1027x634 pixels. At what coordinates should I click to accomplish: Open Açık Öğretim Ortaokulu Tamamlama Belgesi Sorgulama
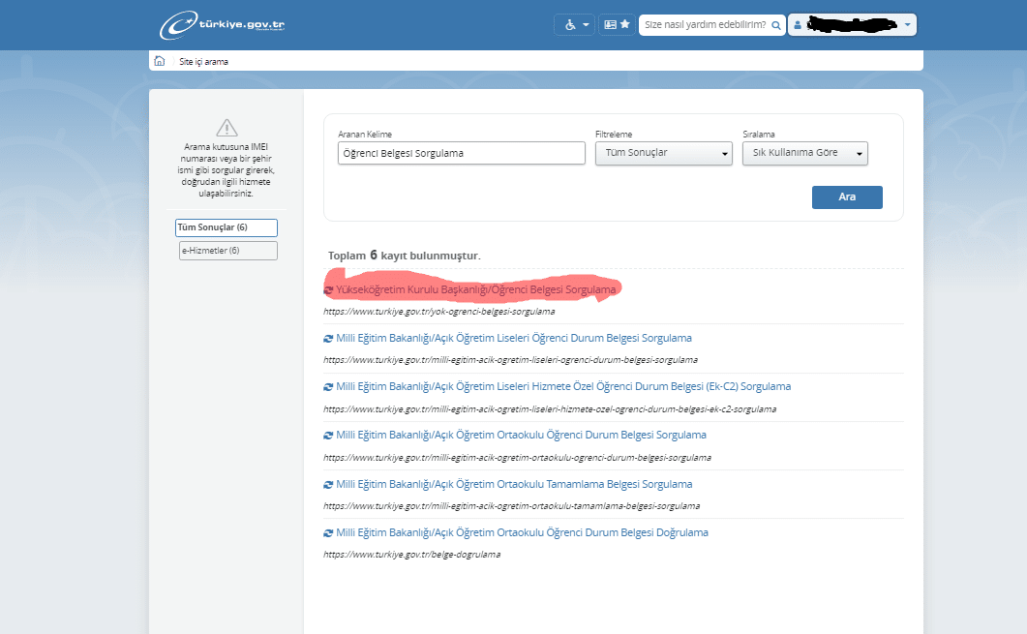(514, 484)
